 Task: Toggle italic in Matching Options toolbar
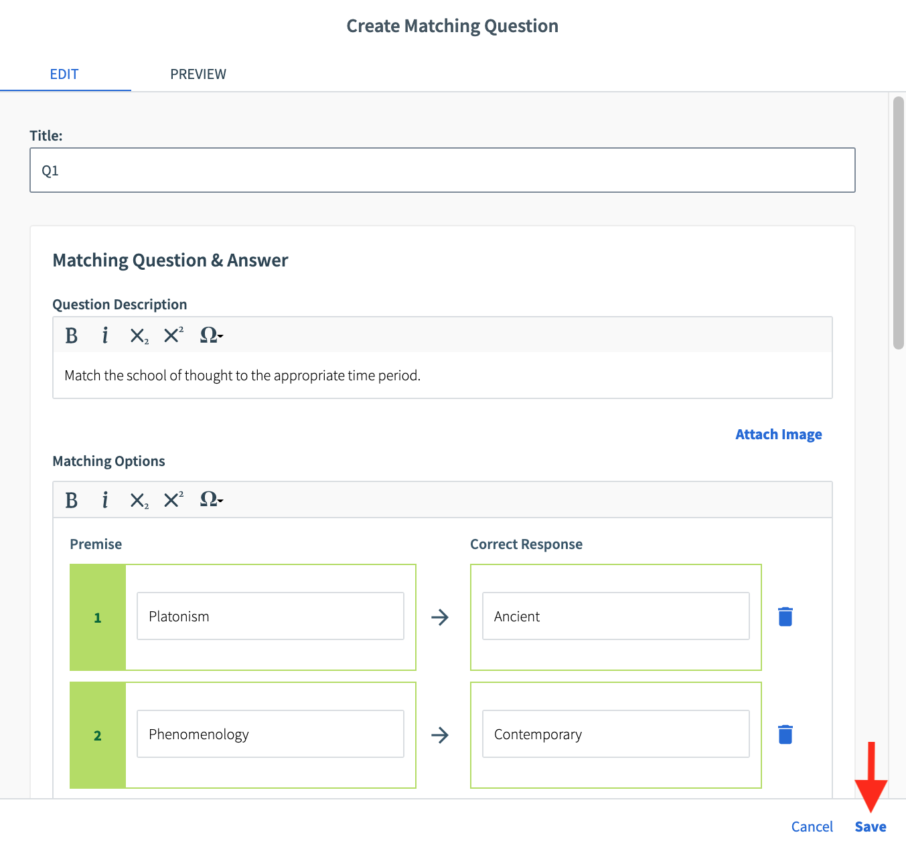105,500
